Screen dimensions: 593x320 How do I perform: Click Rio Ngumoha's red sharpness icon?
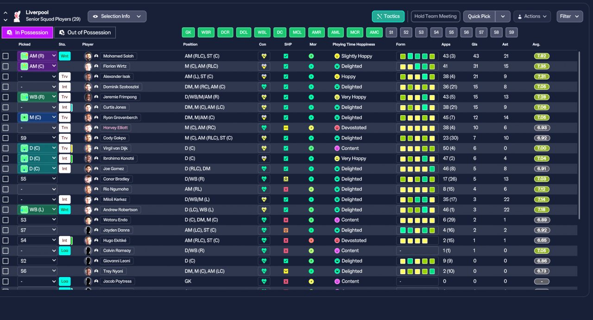click(286, 189)
